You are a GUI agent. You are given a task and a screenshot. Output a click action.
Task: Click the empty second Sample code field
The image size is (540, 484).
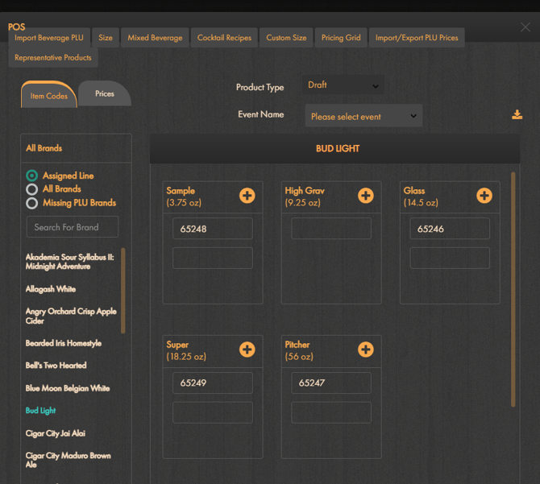(x=213, y=258)
